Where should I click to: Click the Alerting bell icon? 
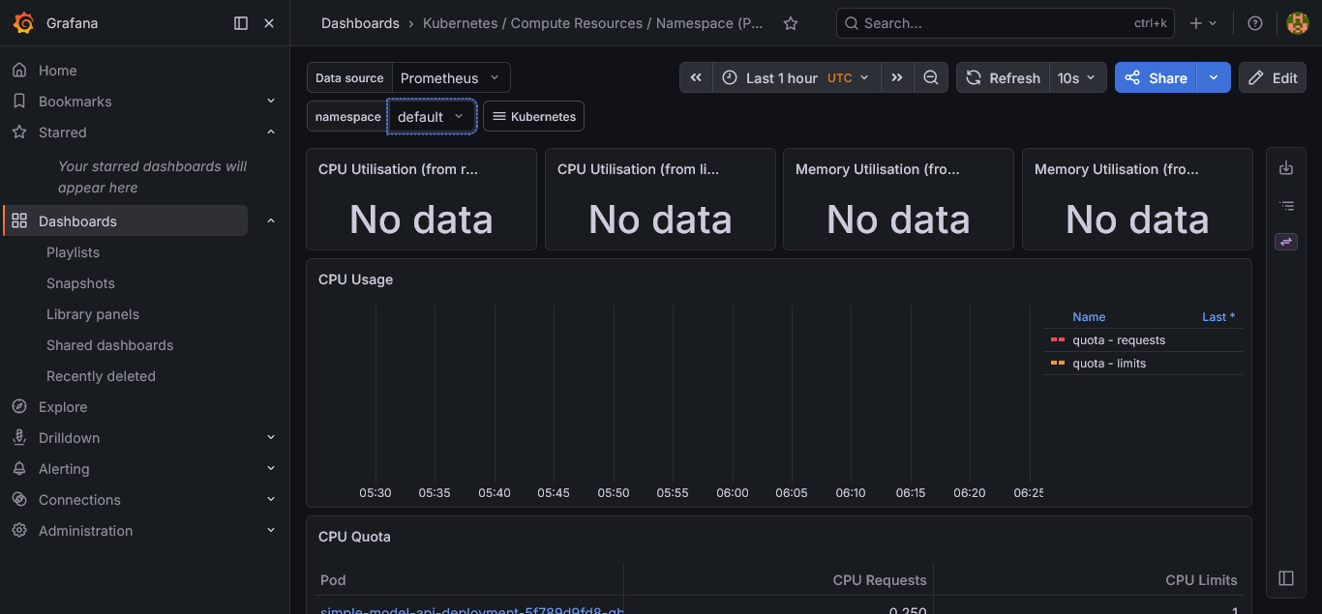tap(19, 469)
